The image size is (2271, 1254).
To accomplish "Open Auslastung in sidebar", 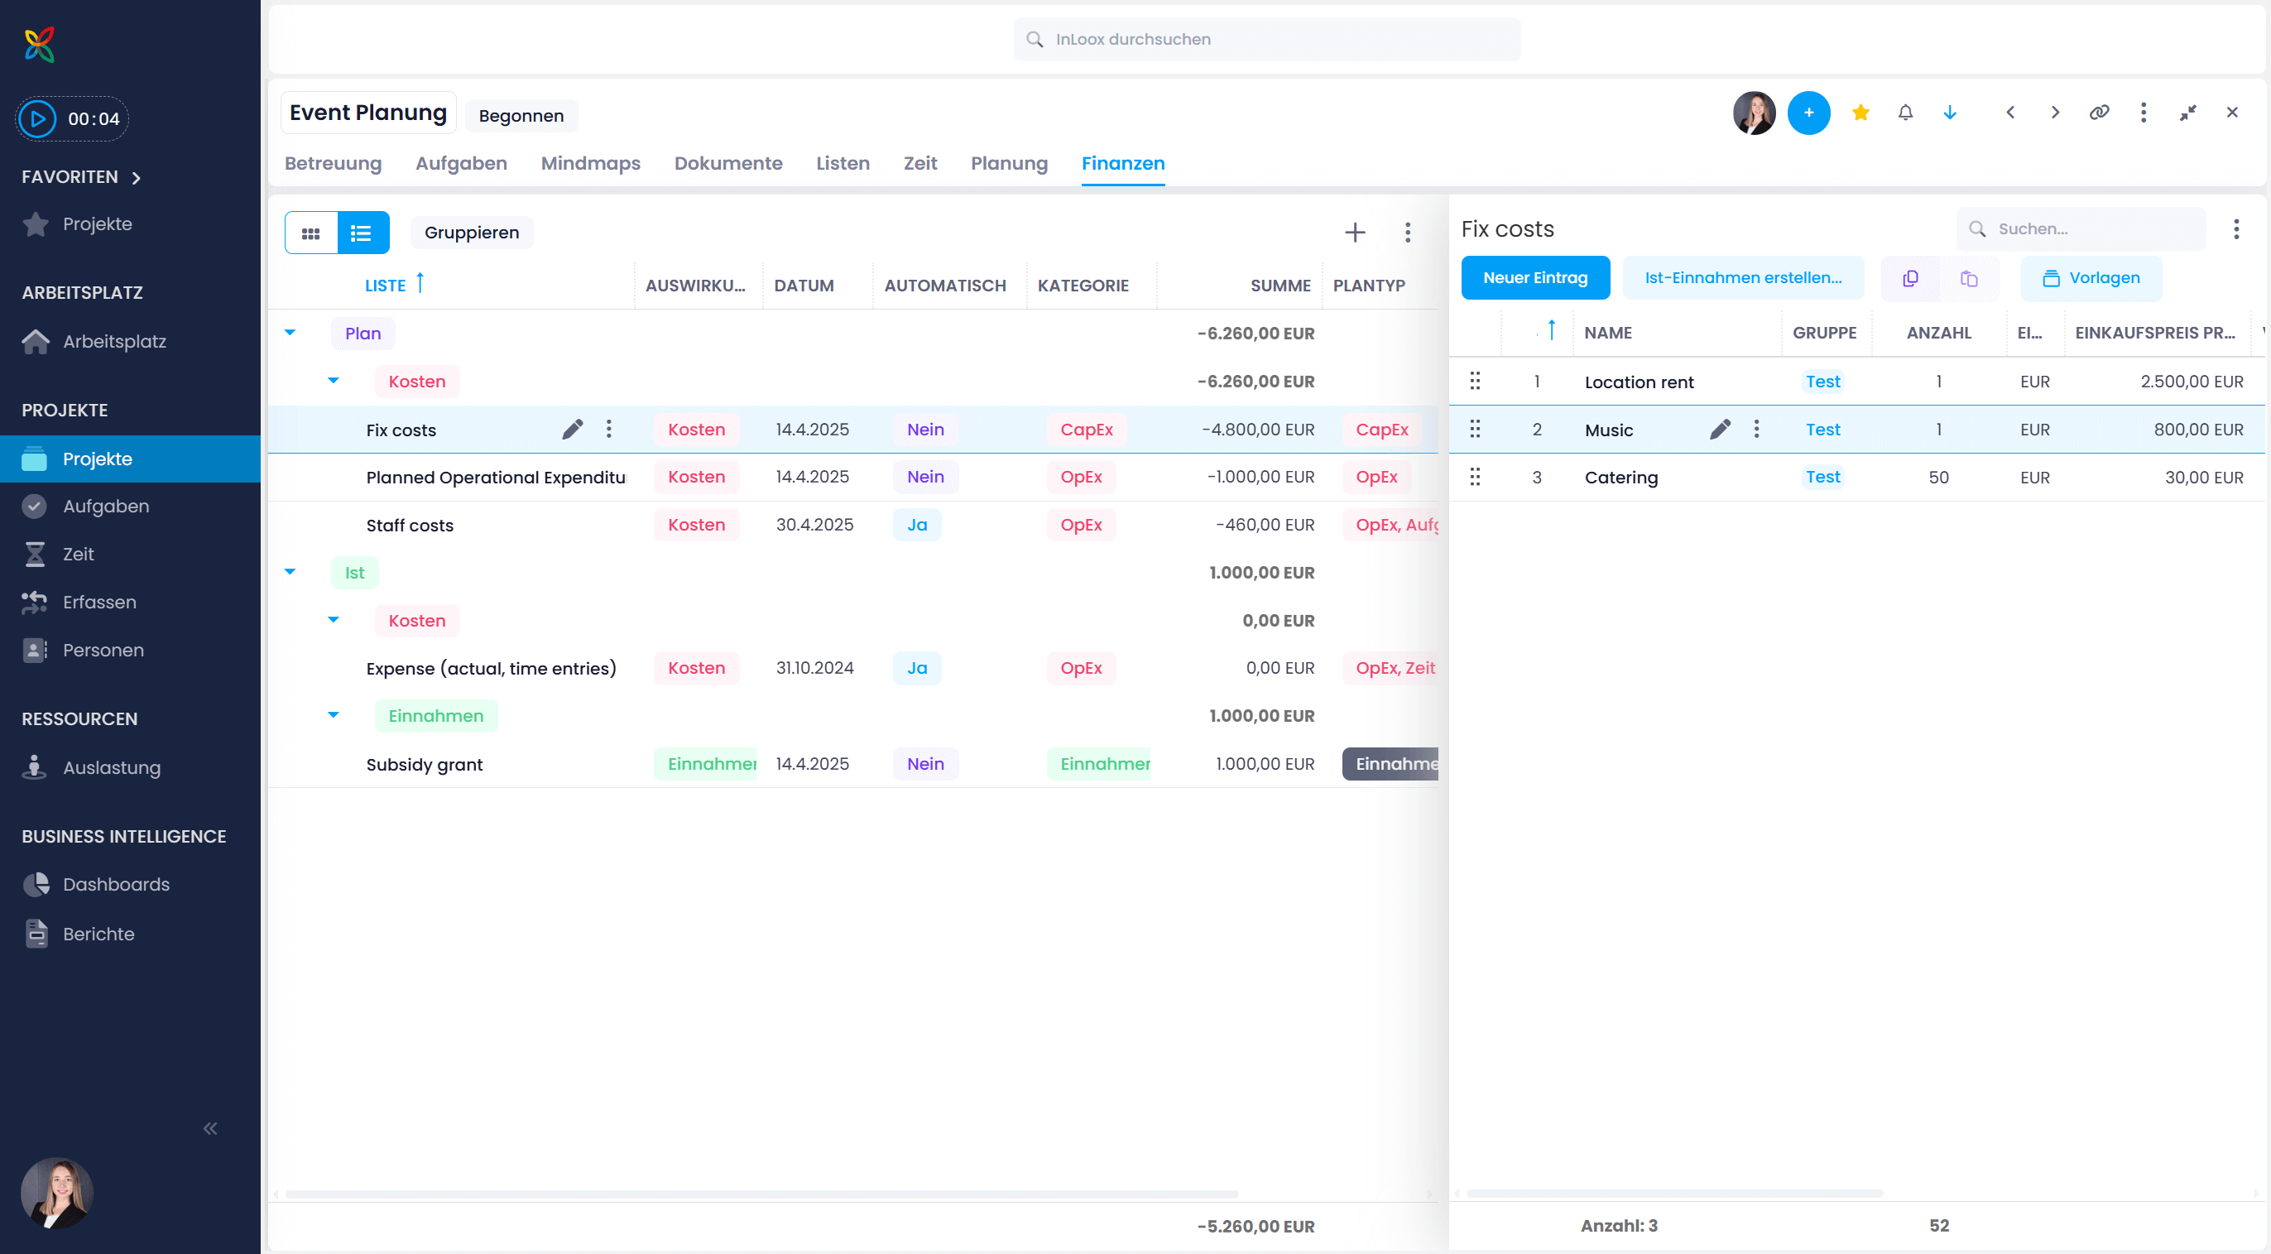I will (112, 767).
